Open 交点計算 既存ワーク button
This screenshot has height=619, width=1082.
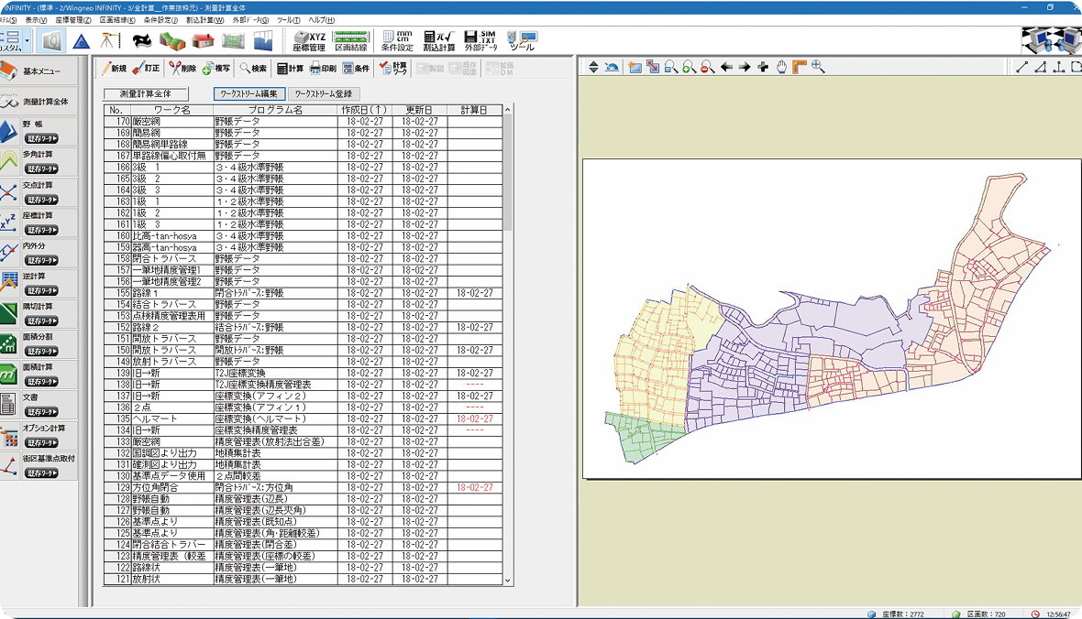coord(41,200)
